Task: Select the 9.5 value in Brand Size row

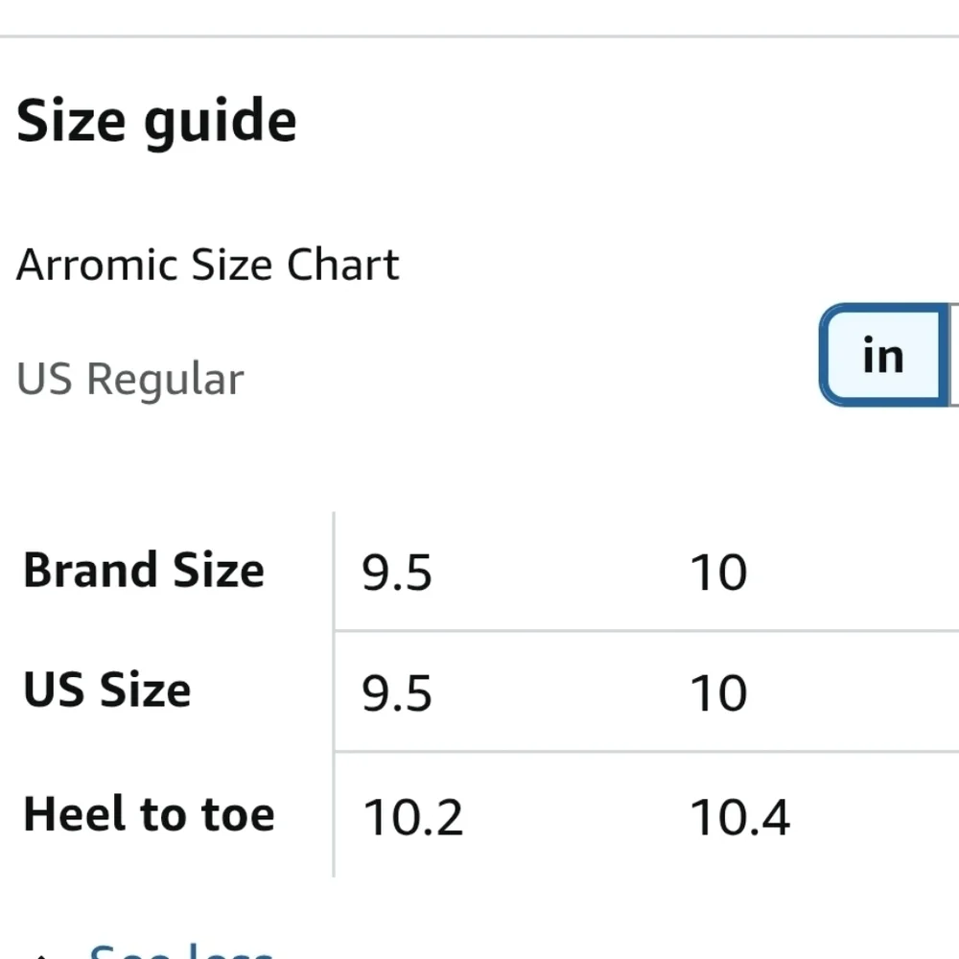Action: tap(396, 573)
